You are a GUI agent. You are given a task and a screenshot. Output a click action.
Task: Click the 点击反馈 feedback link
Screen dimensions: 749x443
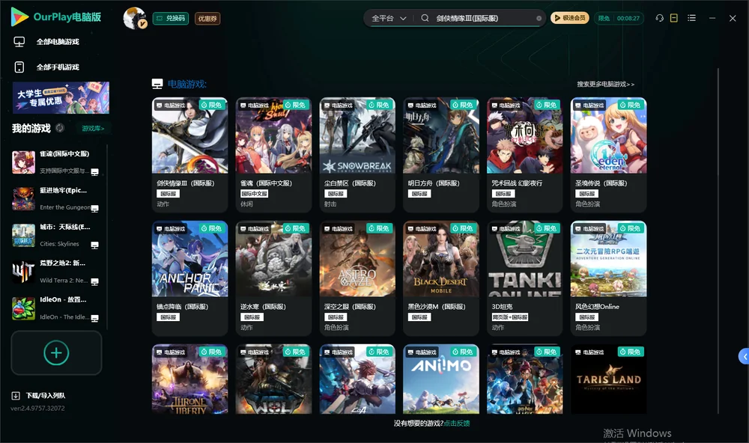point(457,423)
